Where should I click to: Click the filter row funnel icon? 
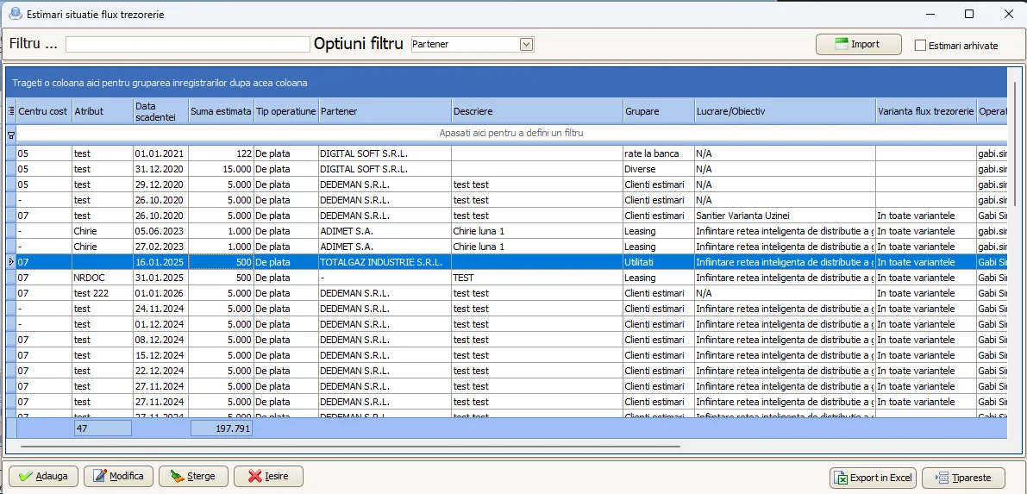pyautogui.click(x=11, y=134)
